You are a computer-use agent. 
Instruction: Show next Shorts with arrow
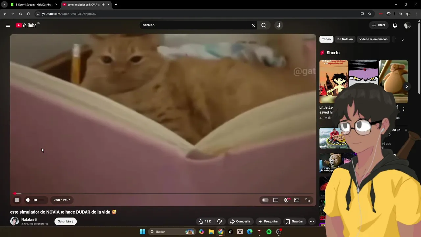pyautogui.click(x=407, y=86)
